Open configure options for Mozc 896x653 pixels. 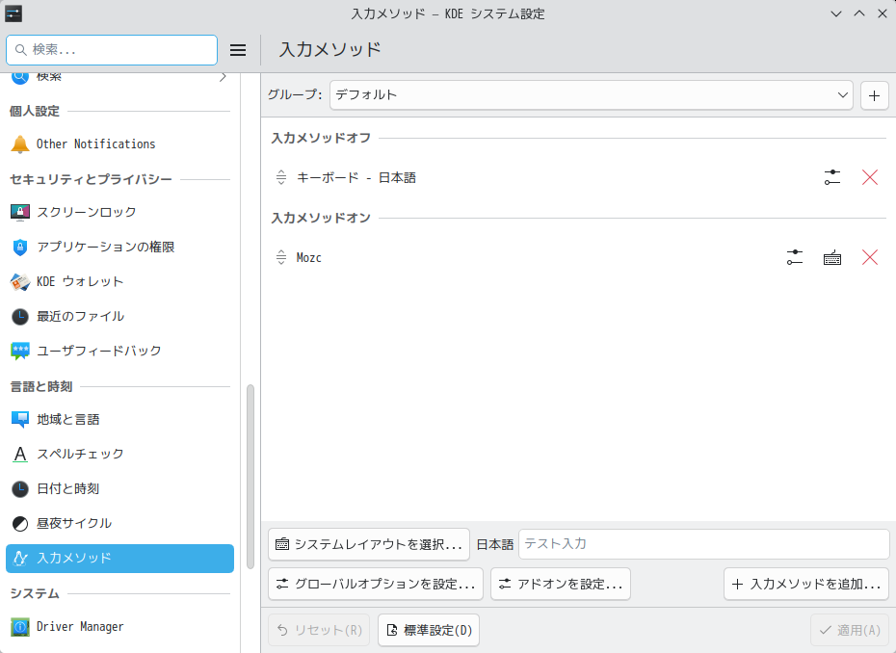(x=794, y=258)
